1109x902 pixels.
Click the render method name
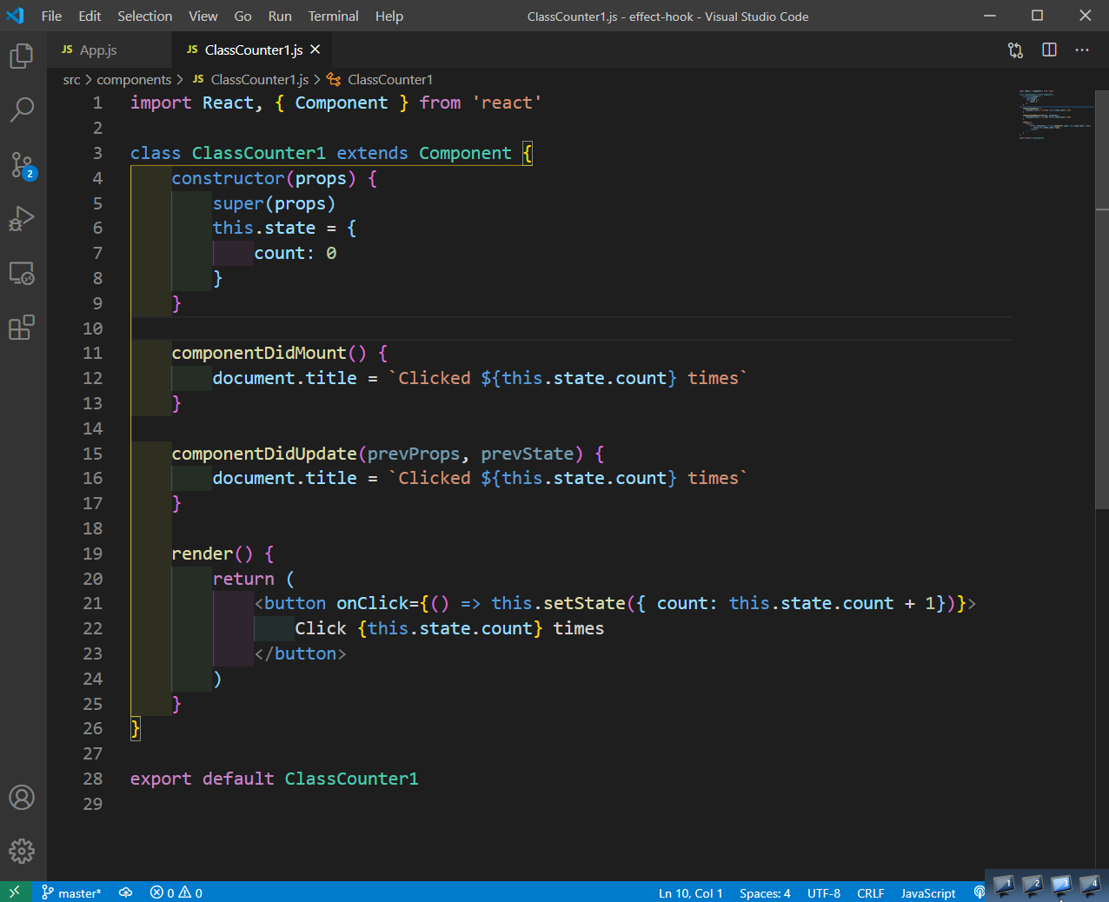click(x=203, y=554)
